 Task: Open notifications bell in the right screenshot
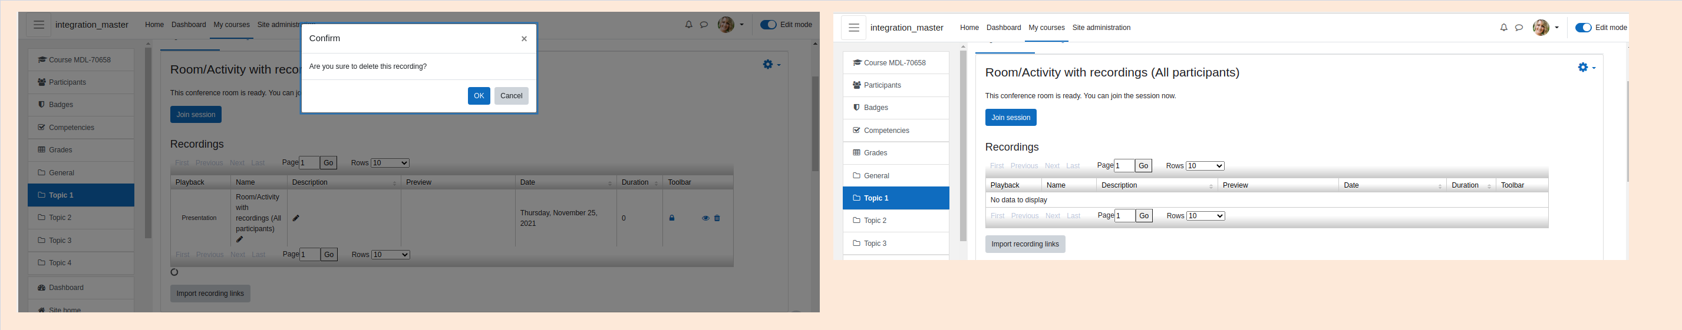(1503, 28)
